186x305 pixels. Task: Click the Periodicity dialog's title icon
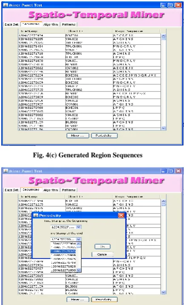point(36,215)
